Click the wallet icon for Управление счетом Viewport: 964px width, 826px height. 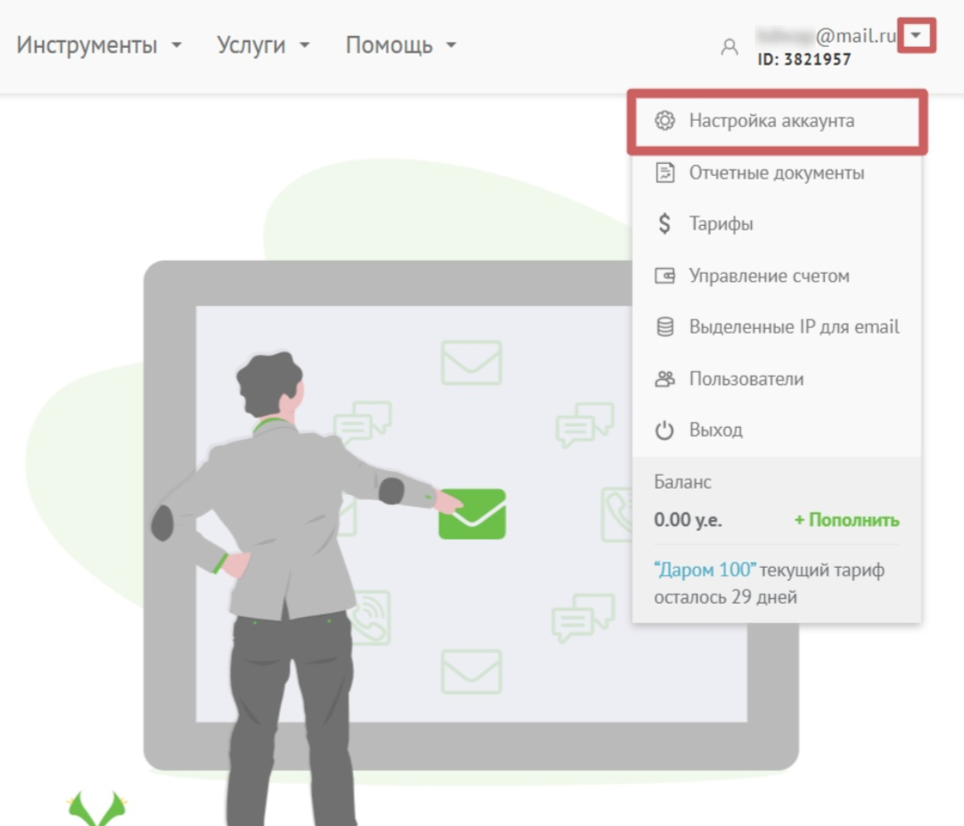pyautogui.click(x=664, y=276)
